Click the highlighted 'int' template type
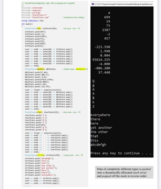The width and height of the screenshot is (161, 189). (x=39, y=28)
